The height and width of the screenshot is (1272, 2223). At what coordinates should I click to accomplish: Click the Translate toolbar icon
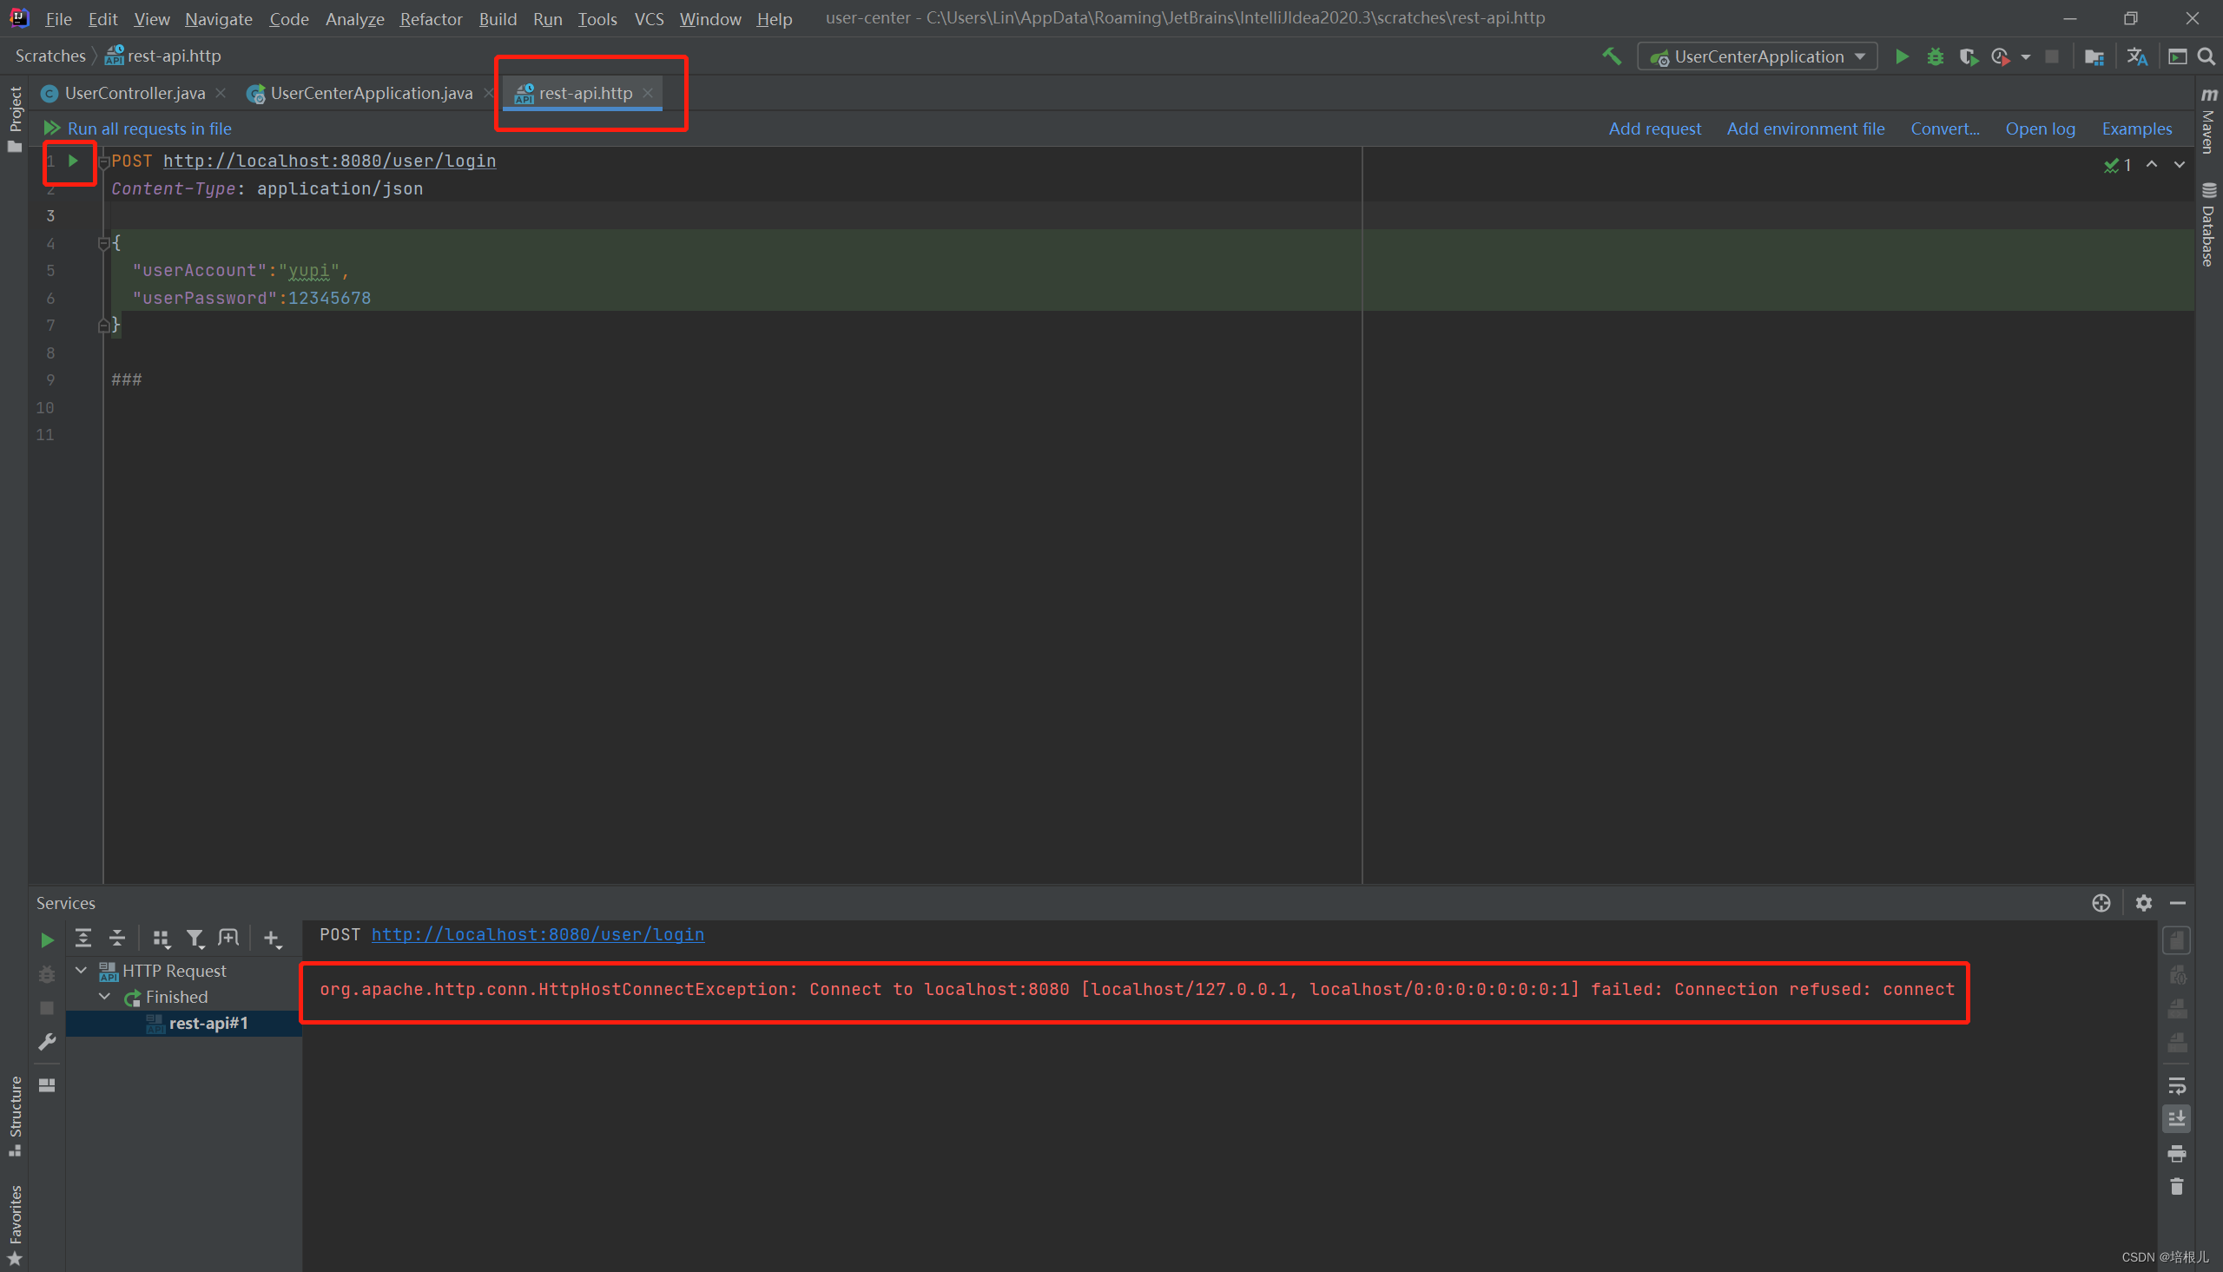[2136, 56]
